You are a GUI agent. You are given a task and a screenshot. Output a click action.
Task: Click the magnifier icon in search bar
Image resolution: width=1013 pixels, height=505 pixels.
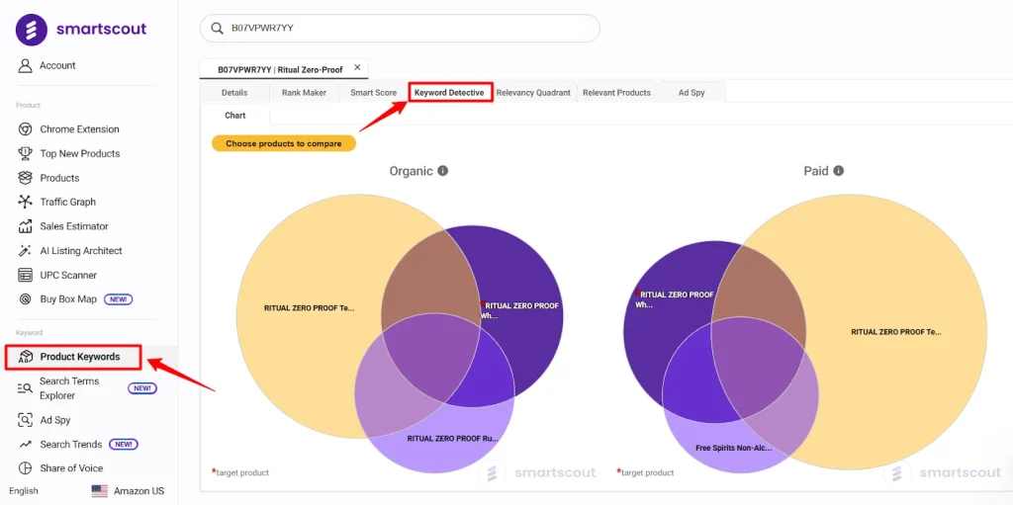pos(217,29)
